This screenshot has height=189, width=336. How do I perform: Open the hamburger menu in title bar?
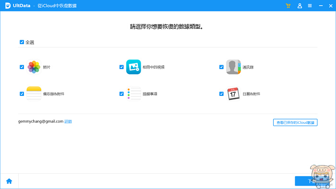pos(310,6)
